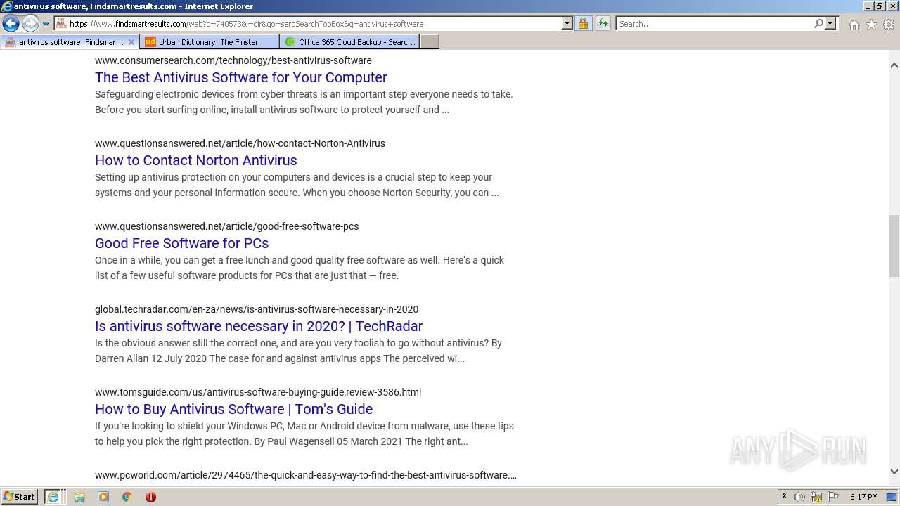Viewport: 900px width, 506px height.
Task: Expand the search provider dropdown arrow
Action: (x=830, y=24)
